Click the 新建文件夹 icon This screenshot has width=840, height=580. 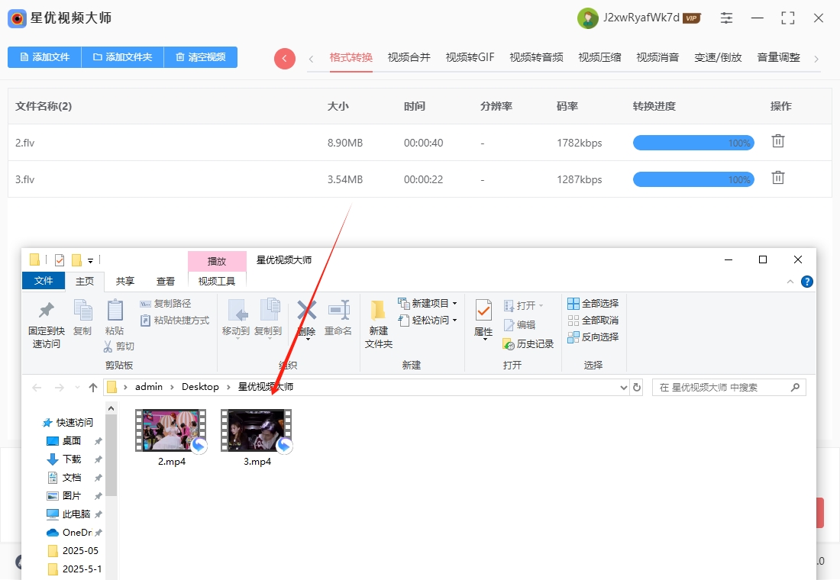[x=378, y=311]
